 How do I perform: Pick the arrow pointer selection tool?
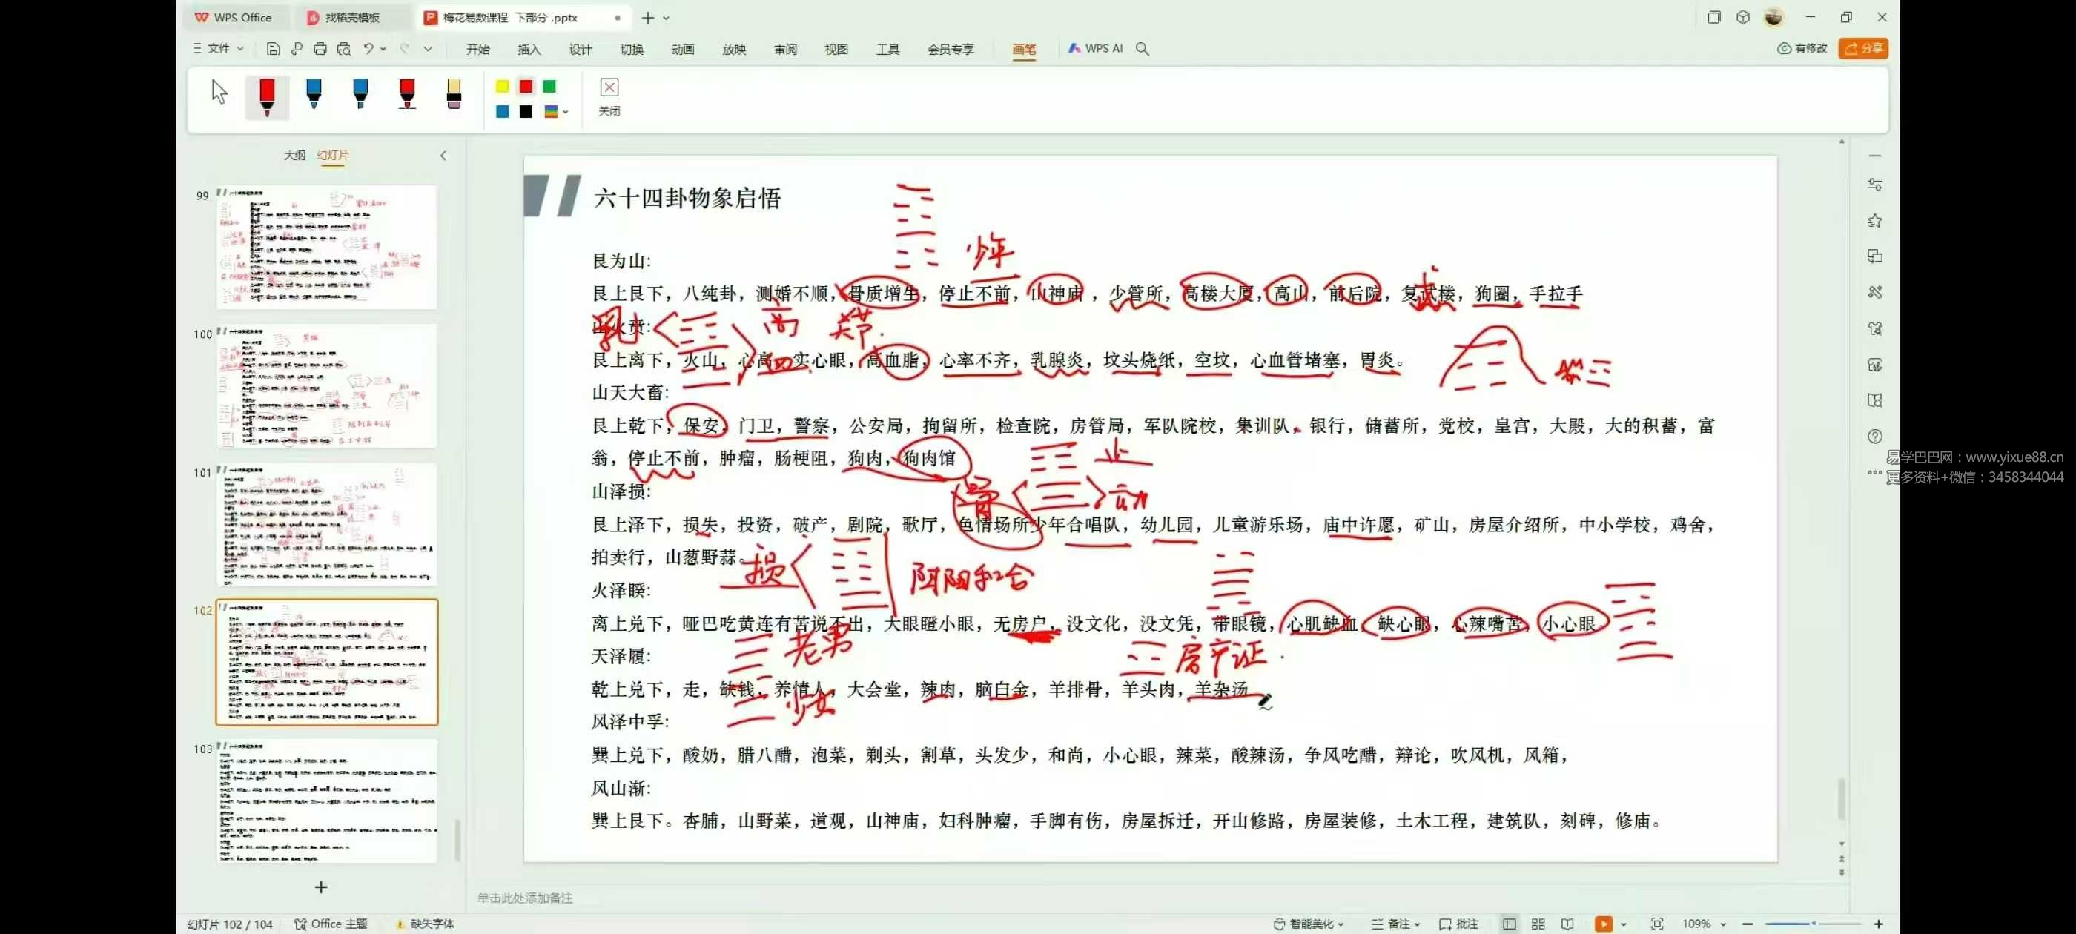[x=219, y=92]
